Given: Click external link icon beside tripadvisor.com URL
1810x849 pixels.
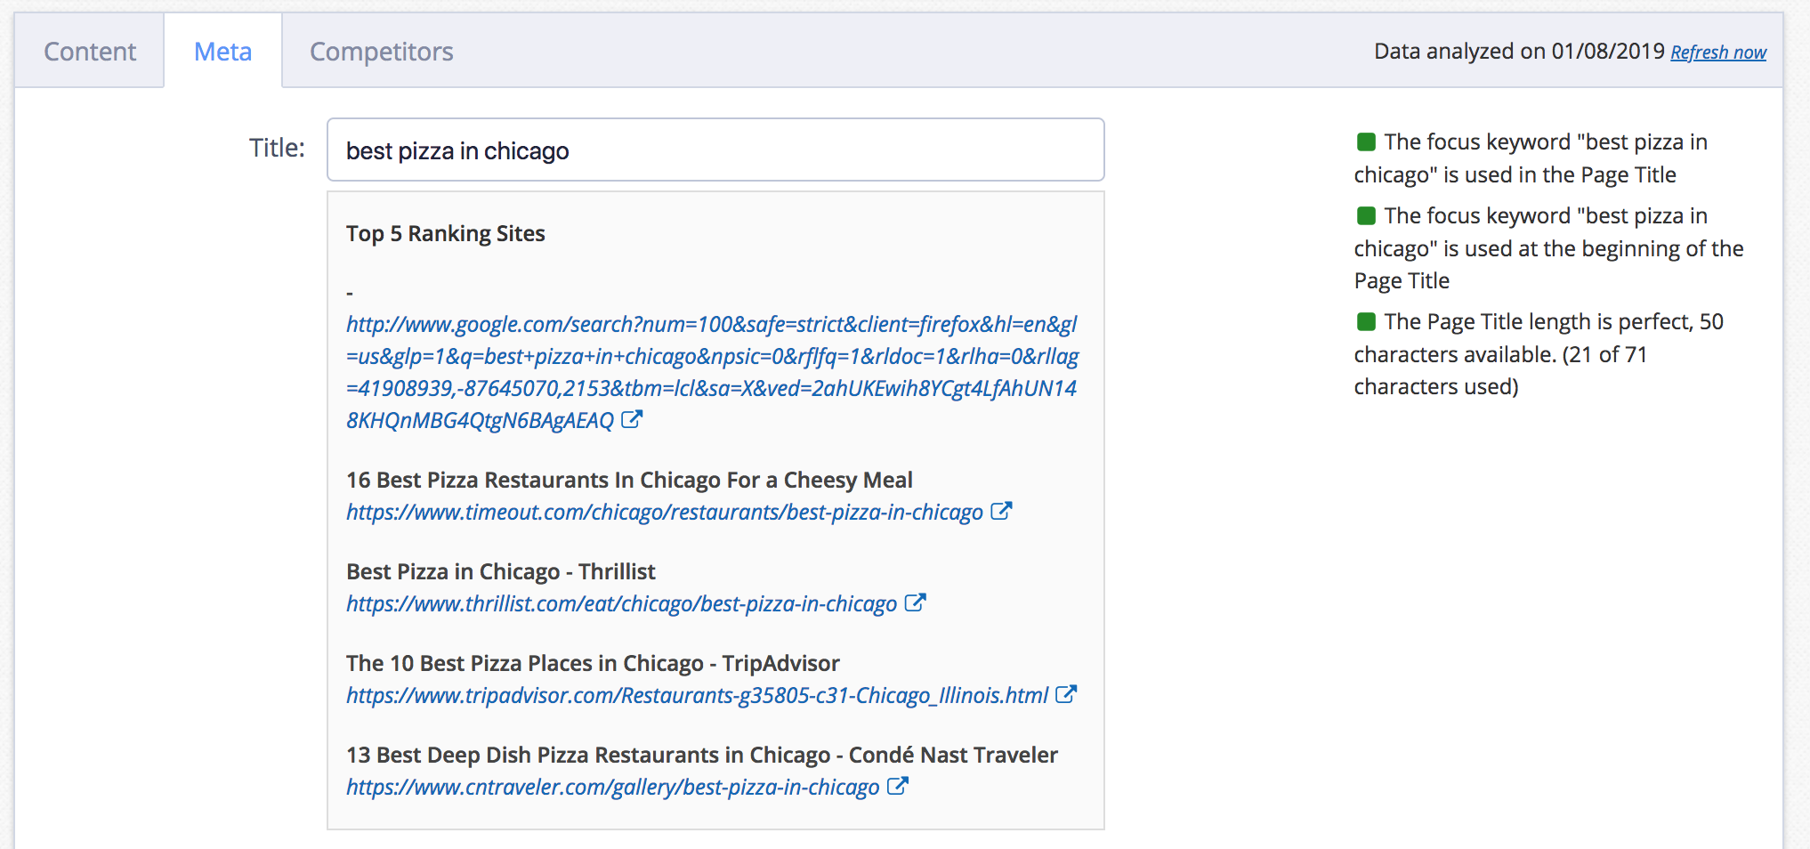Looking at the screenshot, I should click(1066, 694).
